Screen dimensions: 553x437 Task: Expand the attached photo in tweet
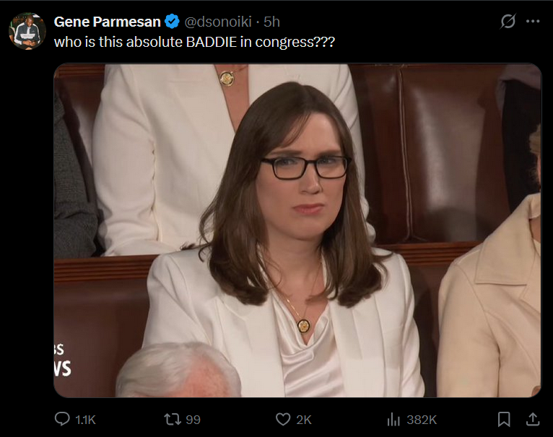click(297, 231)
